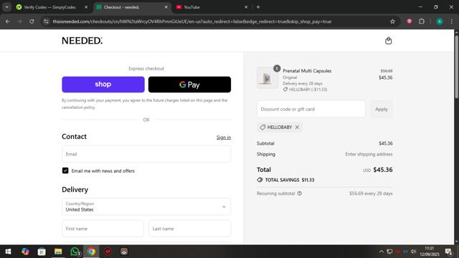Open Microsoft Store from the taskbar
The width and height of the screenshot is (459, 258).
42,252
